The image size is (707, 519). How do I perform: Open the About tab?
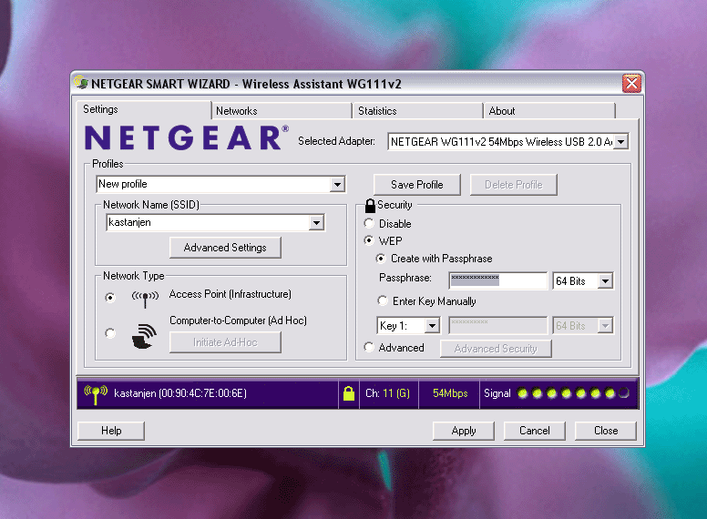549,111
